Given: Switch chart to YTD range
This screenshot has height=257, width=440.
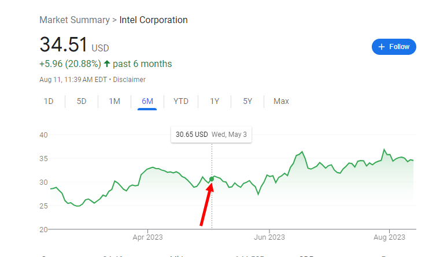Looking at the screenshot, I should [181, 101].
